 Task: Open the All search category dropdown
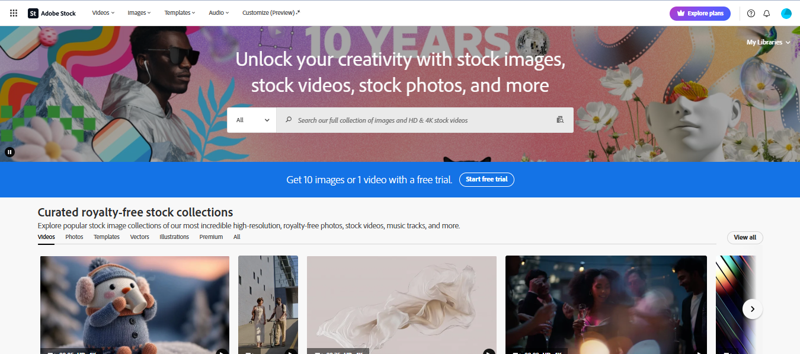point(251,120)
